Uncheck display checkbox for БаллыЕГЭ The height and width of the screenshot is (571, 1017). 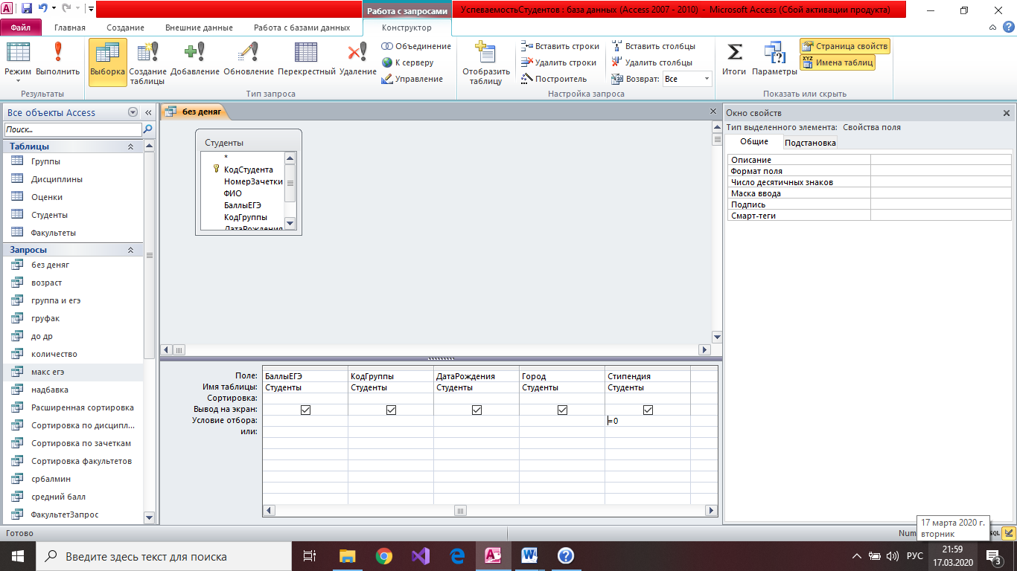point(305,410)
